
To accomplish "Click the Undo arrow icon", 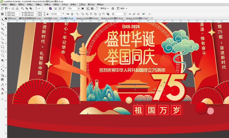I will 36,8.
